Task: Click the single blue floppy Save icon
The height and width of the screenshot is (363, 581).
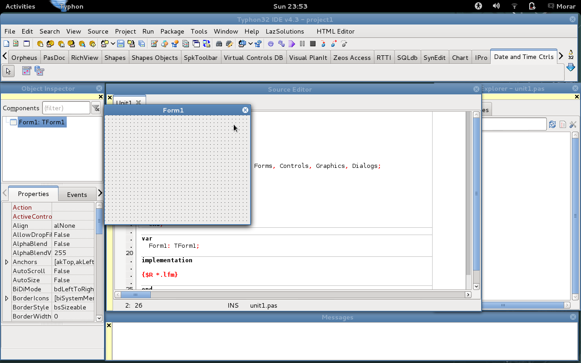Action: (121, 44)
